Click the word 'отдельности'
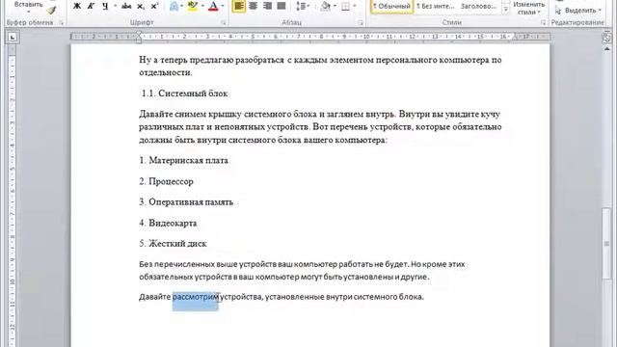 [165, 73]
